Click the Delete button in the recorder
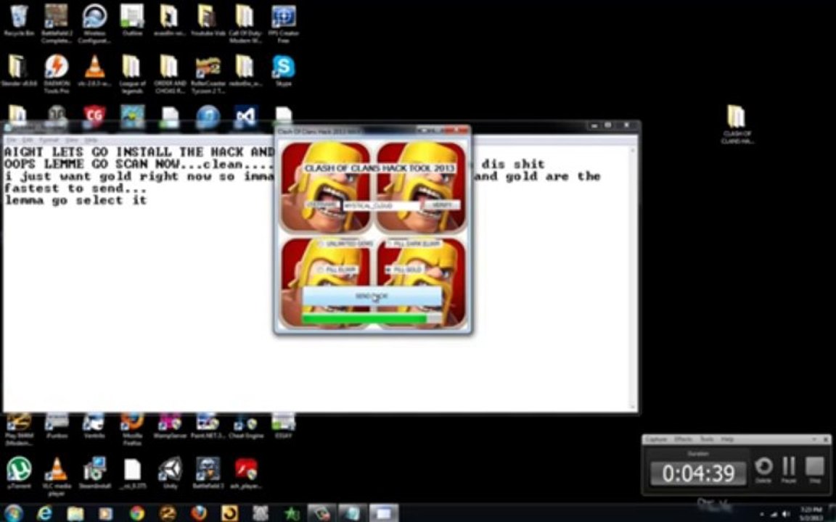 (x=763, y=470)
